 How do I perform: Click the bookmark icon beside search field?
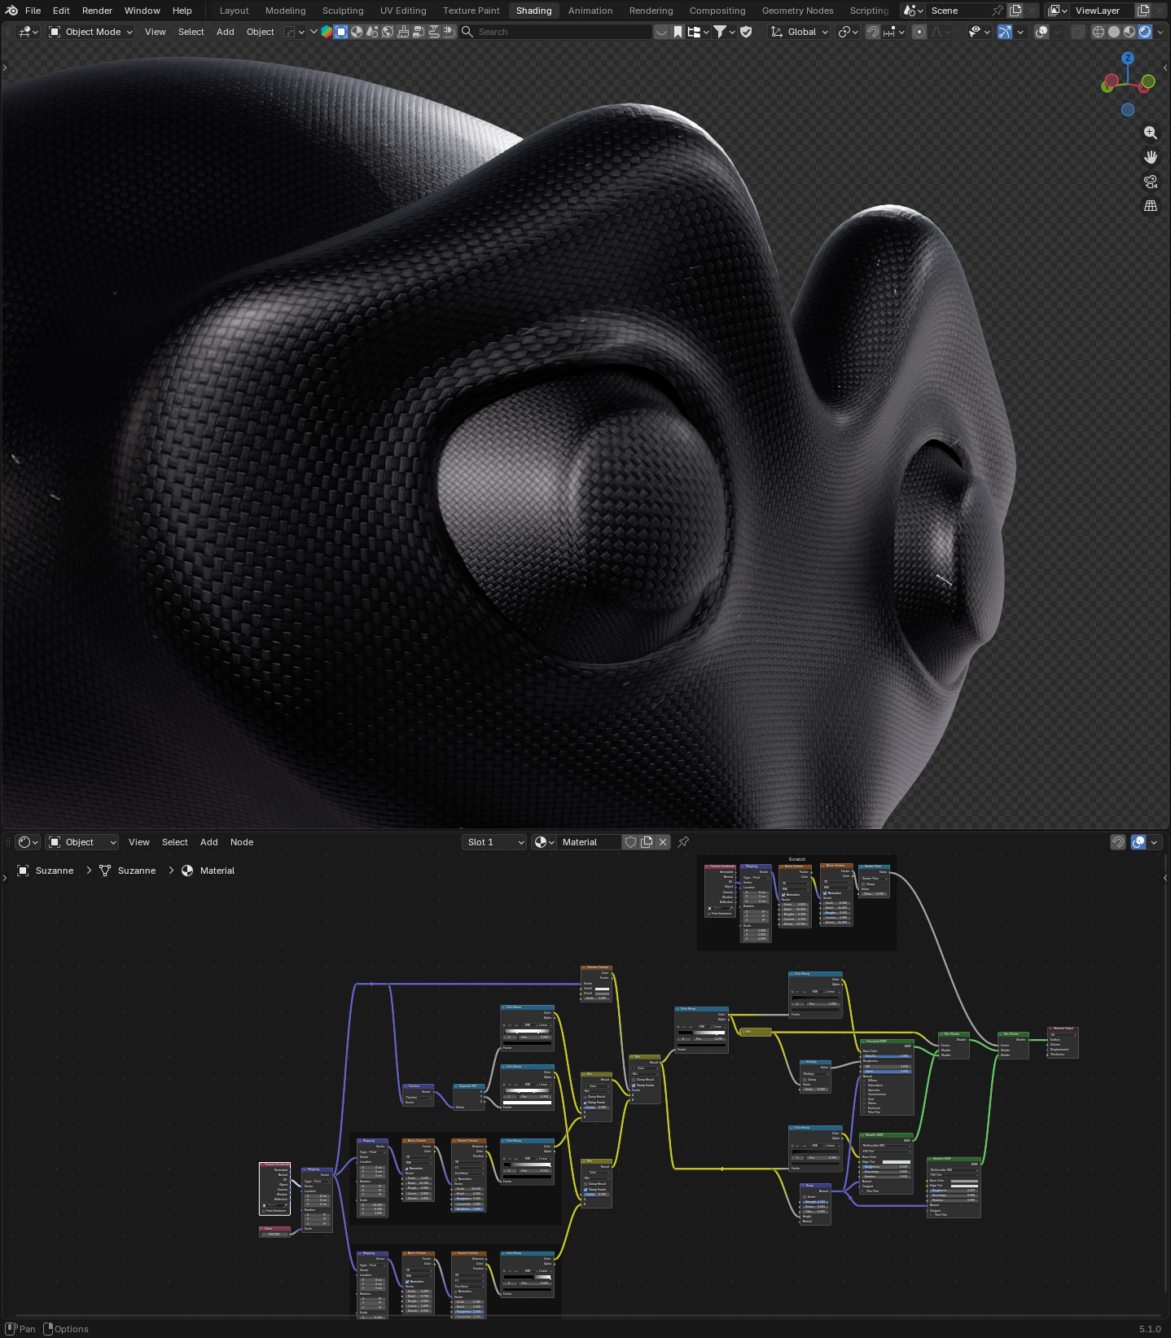(x=678, y=32)
